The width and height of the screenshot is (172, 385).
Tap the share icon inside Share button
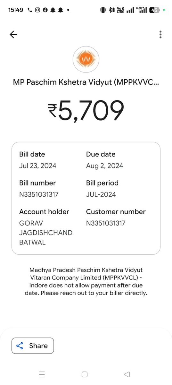[x=20, y=346]
